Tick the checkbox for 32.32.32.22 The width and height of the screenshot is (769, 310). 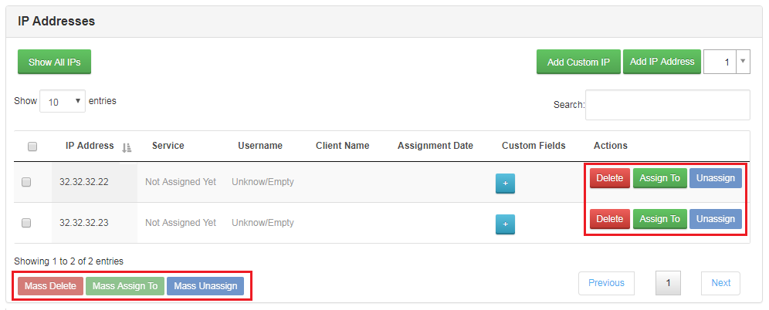click(26, 182)
